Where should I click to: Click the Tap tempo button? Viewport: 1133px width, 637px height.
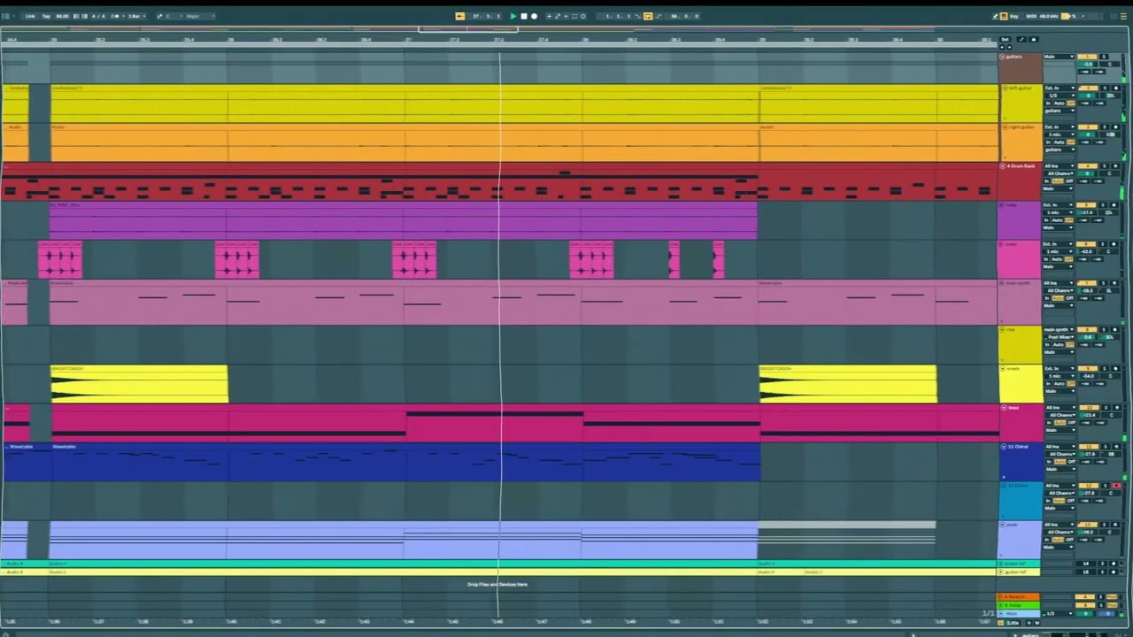[46, 16]
